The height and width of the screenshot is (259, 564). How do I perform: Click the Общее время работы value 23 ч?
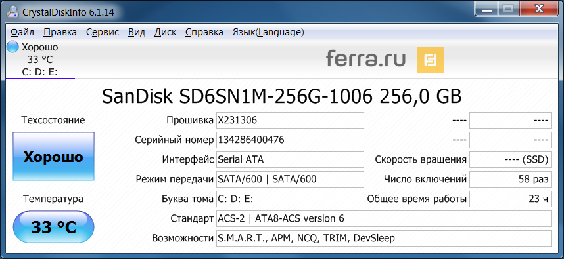510,199
